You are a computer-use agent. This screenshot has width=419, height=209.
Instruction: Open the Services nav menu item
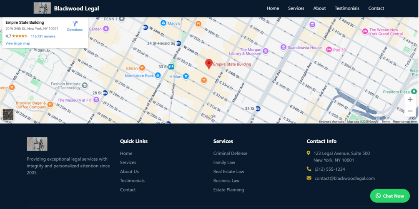point(296,8)
